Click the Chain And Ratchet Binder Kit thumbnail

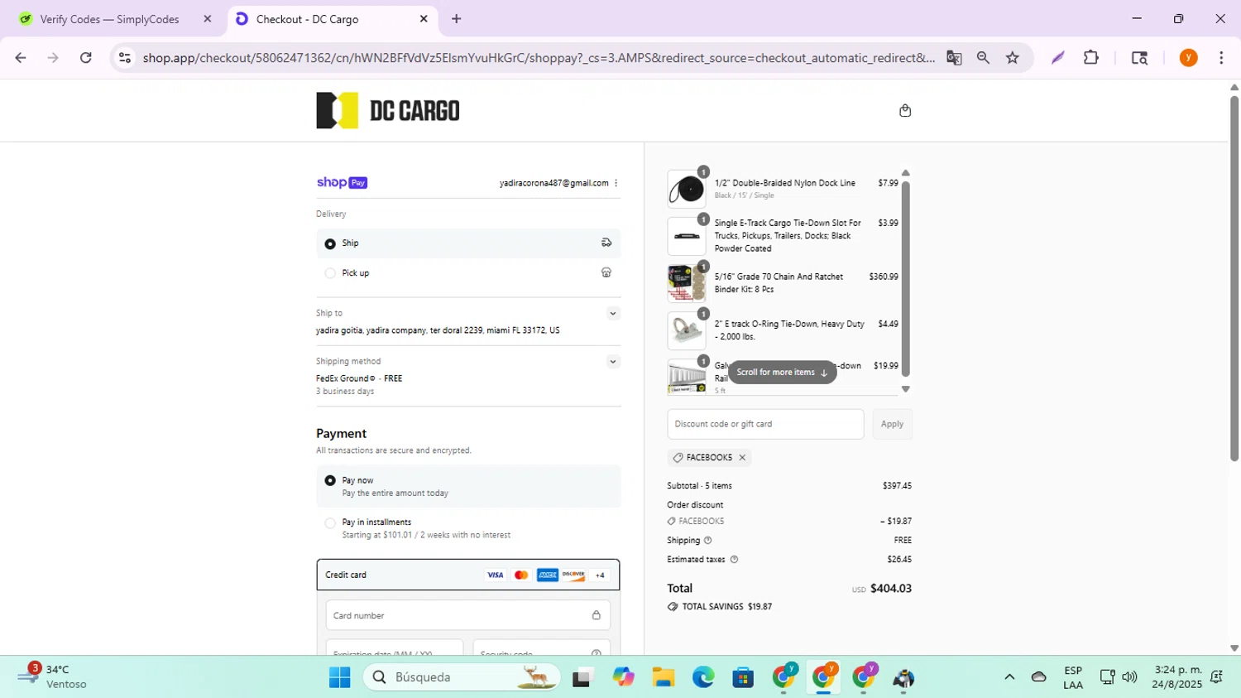(687, 283)
